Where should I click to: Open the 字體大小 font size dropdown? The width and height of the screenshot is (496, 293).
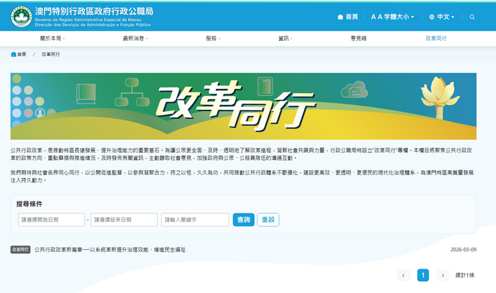tap(392, 17)
